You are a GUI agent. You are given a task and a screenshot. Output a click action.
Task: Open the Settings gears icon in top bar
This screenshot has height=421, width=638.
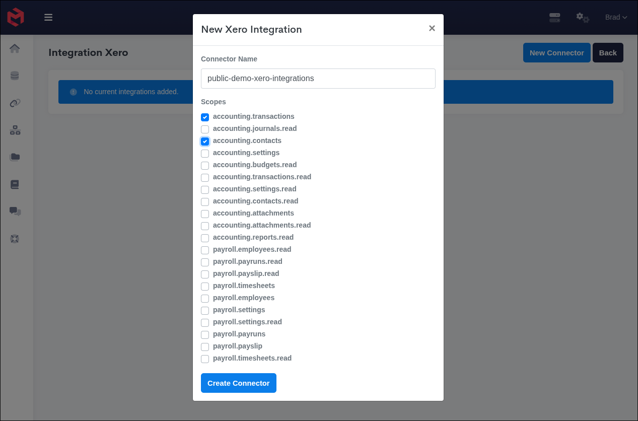pos(582,18)
